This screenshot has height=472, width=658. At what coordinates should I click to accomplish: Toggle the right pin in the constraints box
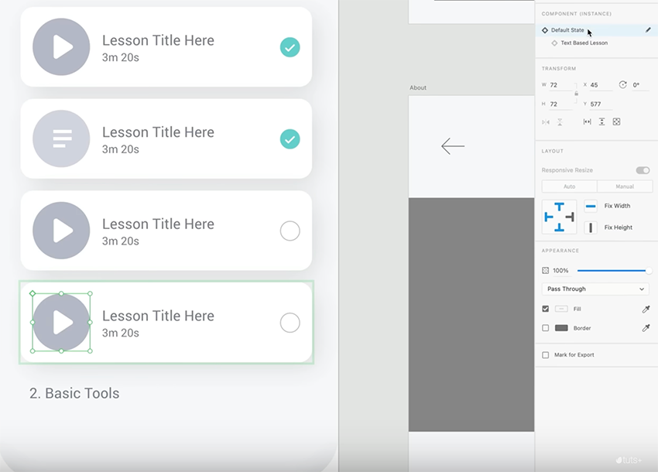570,217
